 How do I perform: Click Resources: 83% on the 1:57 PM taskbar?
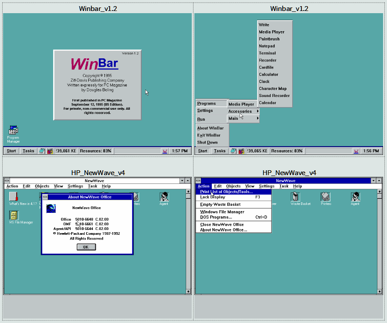[x=96, y=151]
